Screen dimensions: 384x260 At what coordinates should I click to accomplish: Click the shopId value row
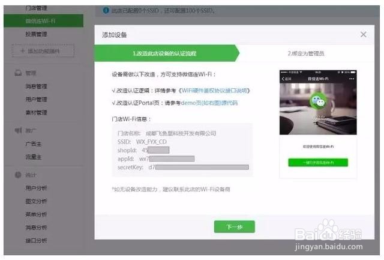coord(143,150)
